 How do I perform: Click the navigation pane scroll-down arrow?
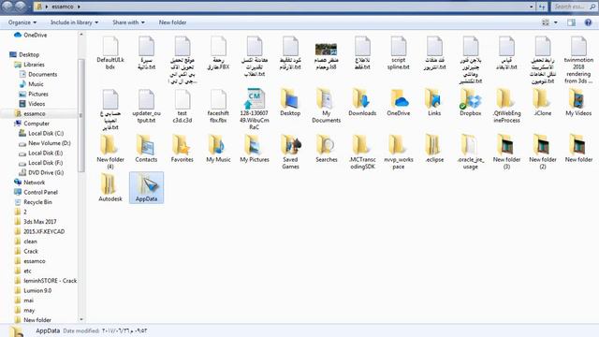coord(81,319)
